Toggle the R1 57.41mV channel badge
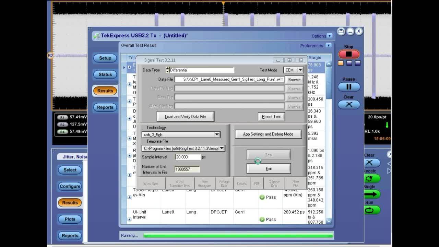 [62, 117]
